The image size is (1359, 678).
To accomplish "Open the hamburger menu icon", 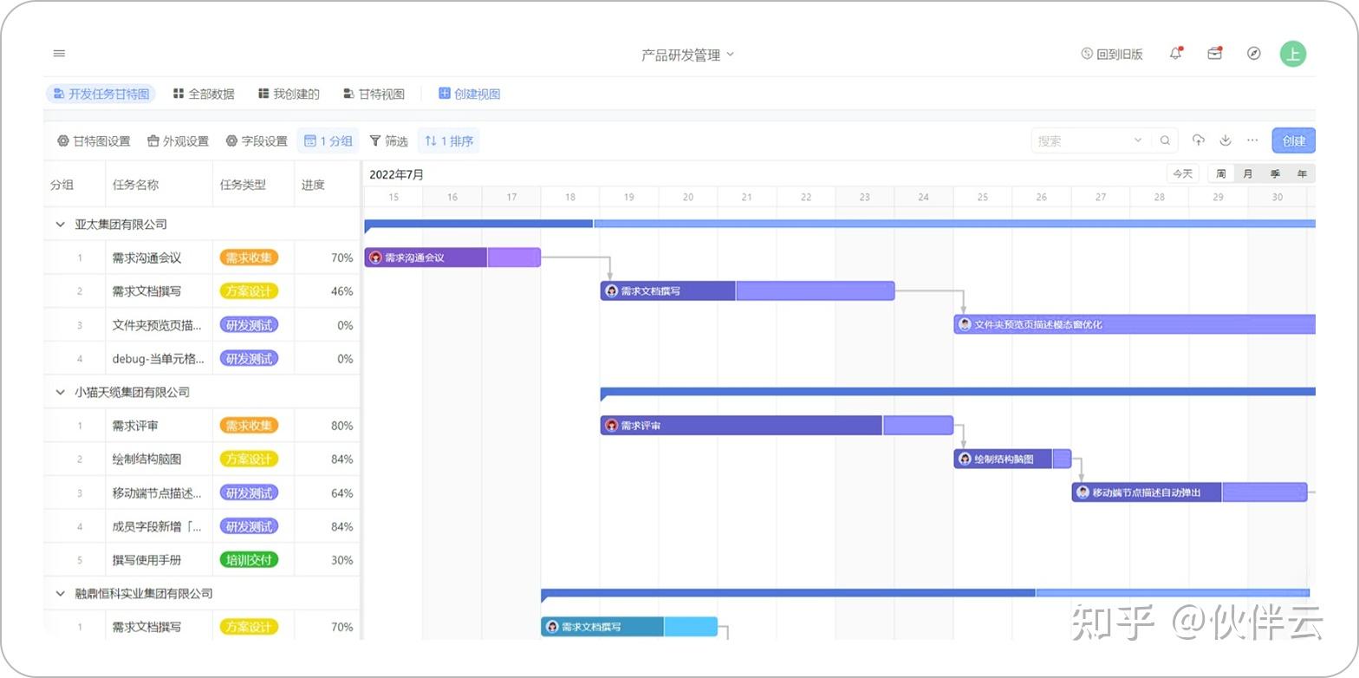I will coord(59,54).
